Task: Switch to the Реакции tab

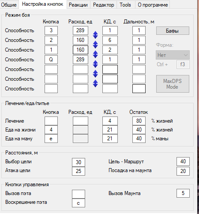Action: [78, 5]
